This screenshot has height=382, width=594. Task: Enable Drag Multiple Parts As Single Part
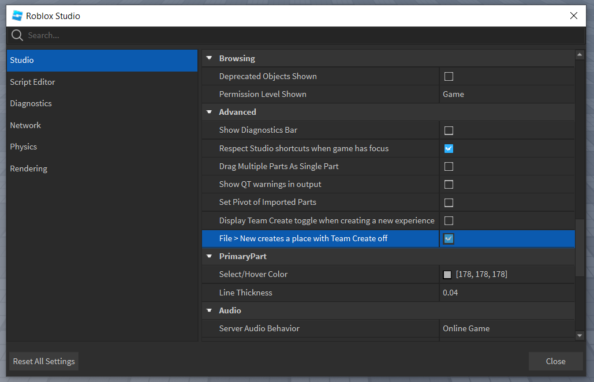449,166
